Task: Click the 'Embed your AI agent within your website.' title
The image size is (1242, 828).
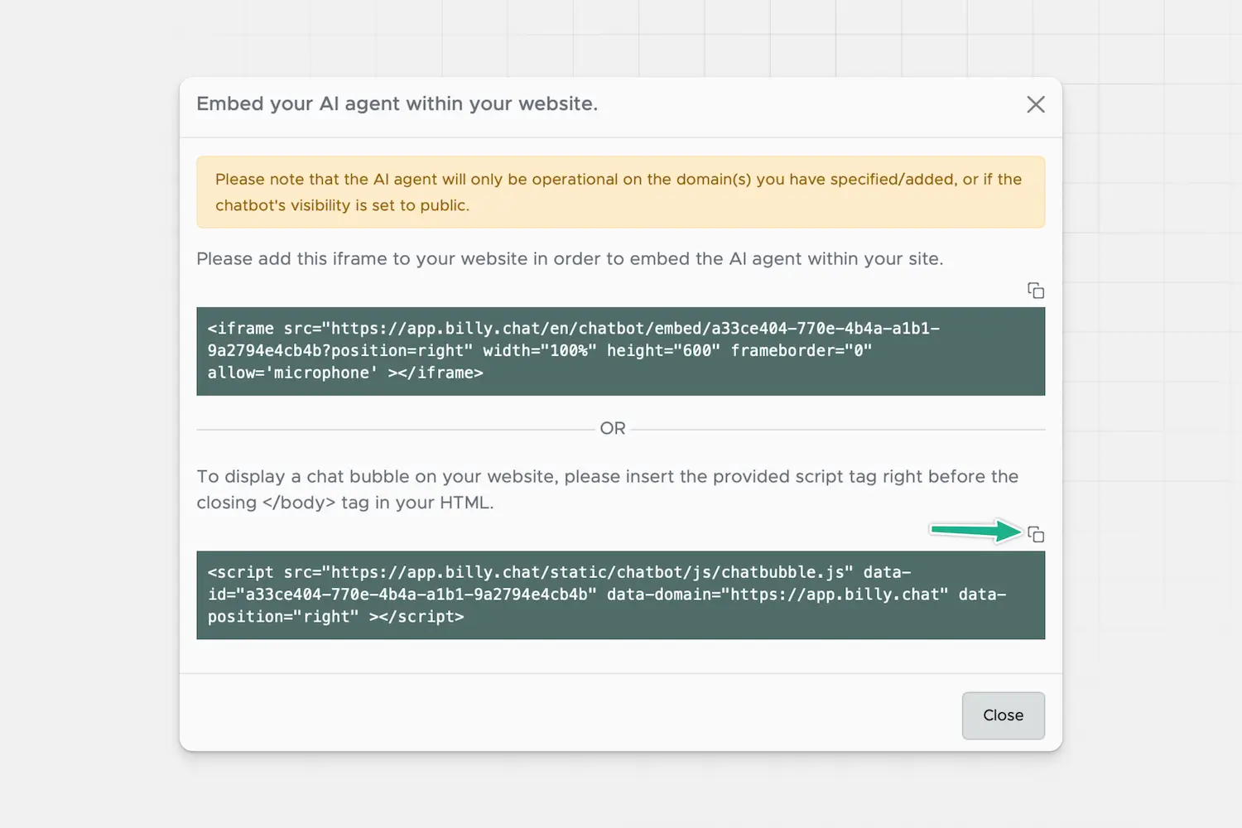Action: click(397, 104)
